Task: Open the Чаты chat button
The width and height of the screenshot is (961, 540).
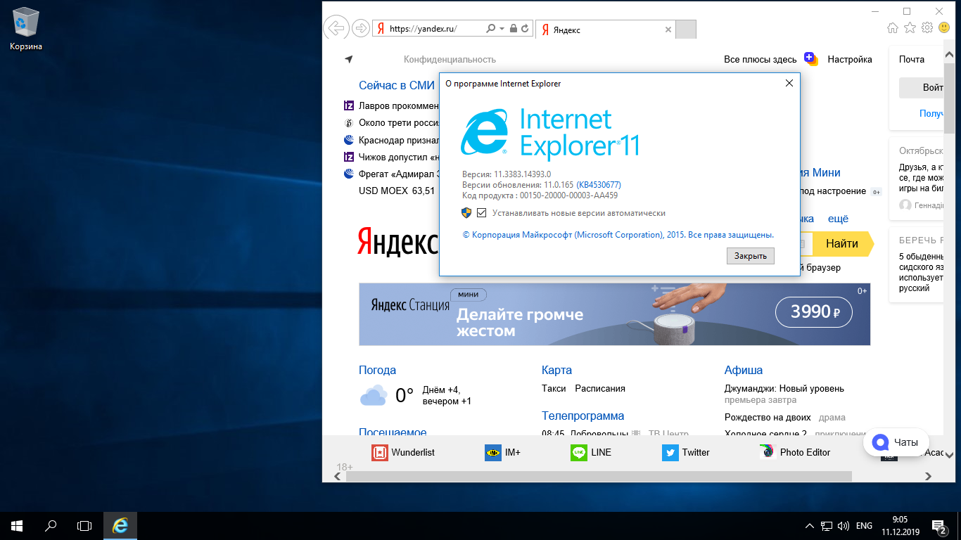Action: pyautogui.click(x=896, y=442)
